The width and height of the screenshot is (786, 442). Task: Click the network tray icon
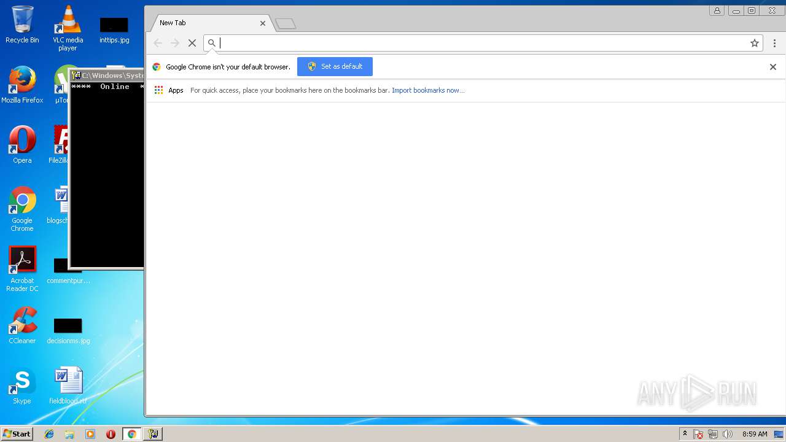point(713,434)
